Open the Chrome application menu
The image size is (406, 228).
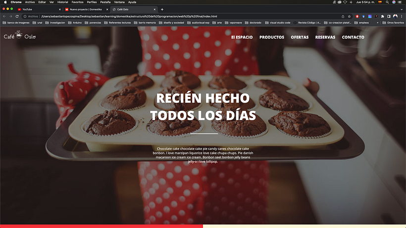(x=16, y=2)
